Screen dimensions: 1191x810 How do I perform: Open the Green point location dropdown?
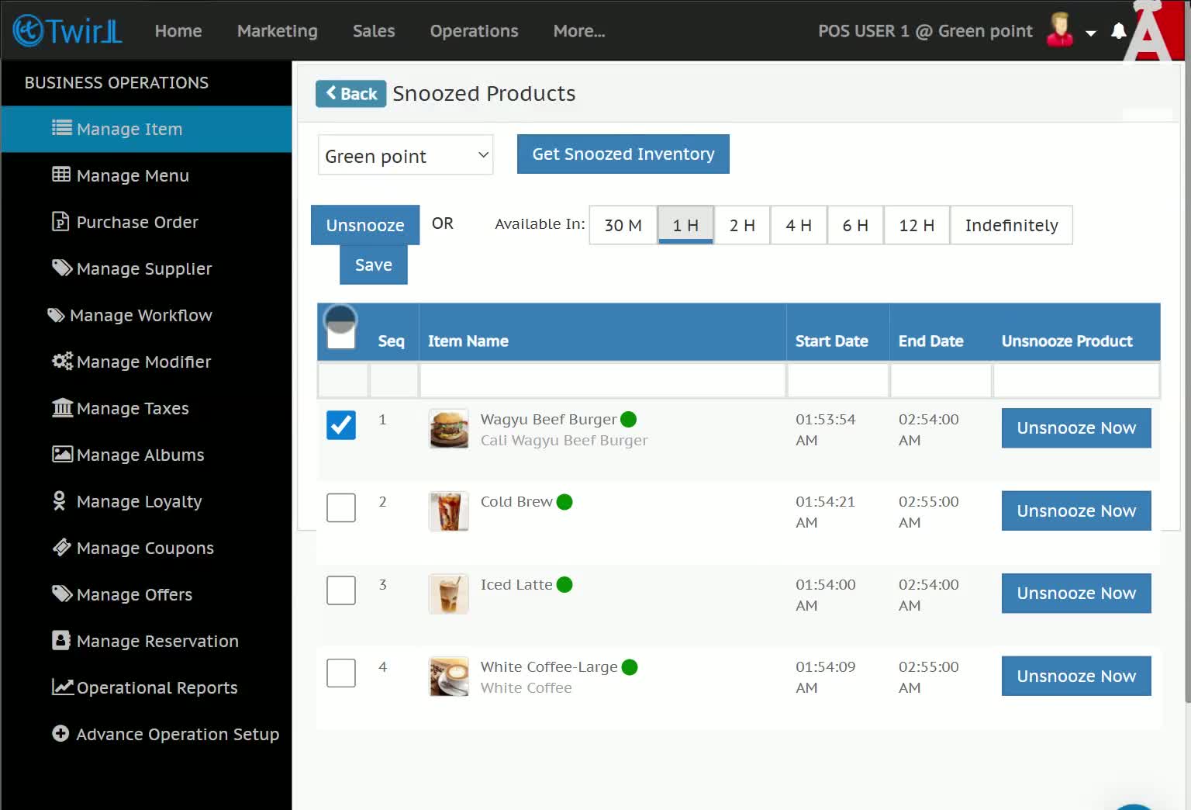coord(406,155)
